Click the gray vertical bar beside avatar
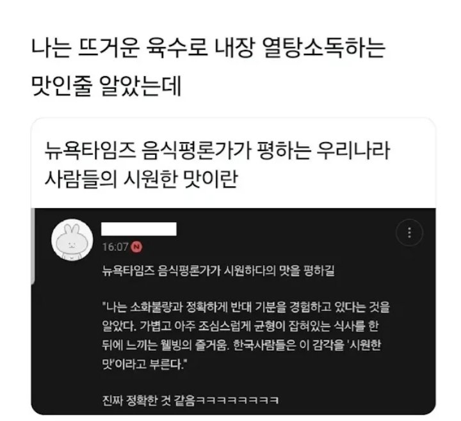This screenshot has width=461, height=421. (x=33, y=246)
